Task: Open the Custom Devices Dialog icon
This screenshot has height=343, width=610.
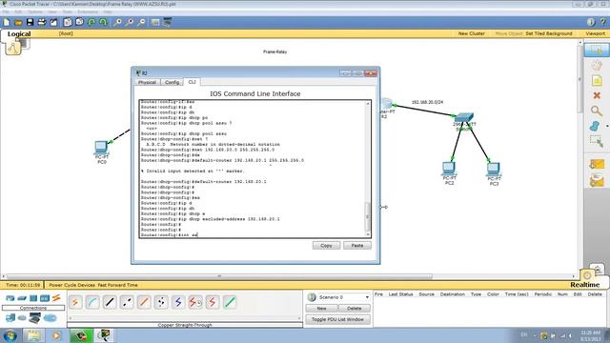Action: [x=168, y=22]
